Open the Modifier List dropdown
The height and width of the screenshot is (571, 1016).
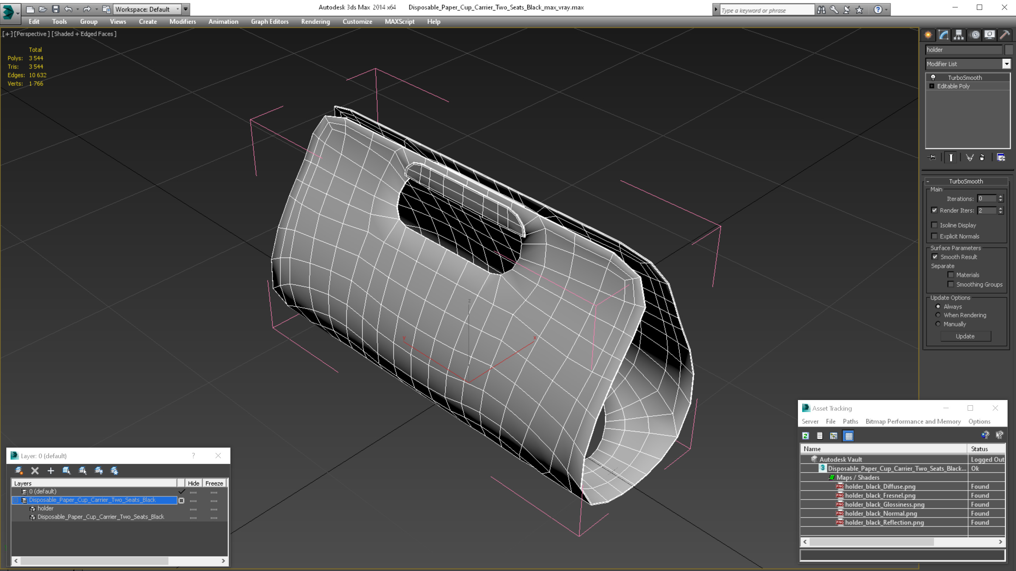point(1006,64)
